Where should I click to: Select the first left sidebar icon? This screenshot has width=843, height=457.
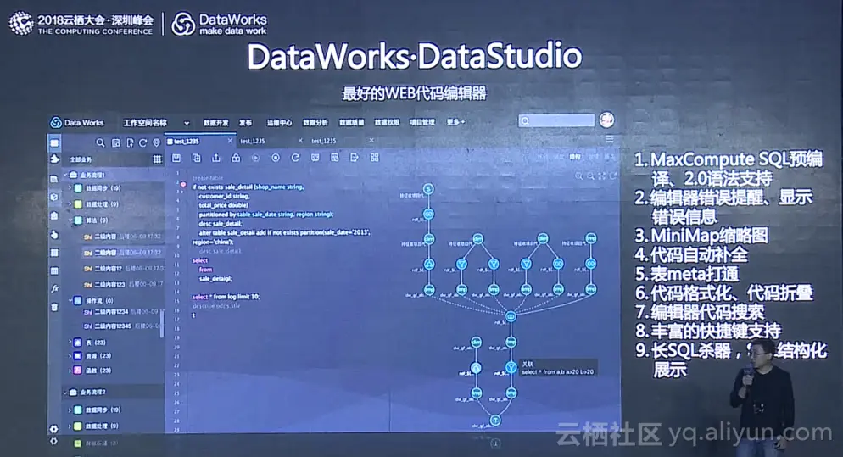click(54, 143)
